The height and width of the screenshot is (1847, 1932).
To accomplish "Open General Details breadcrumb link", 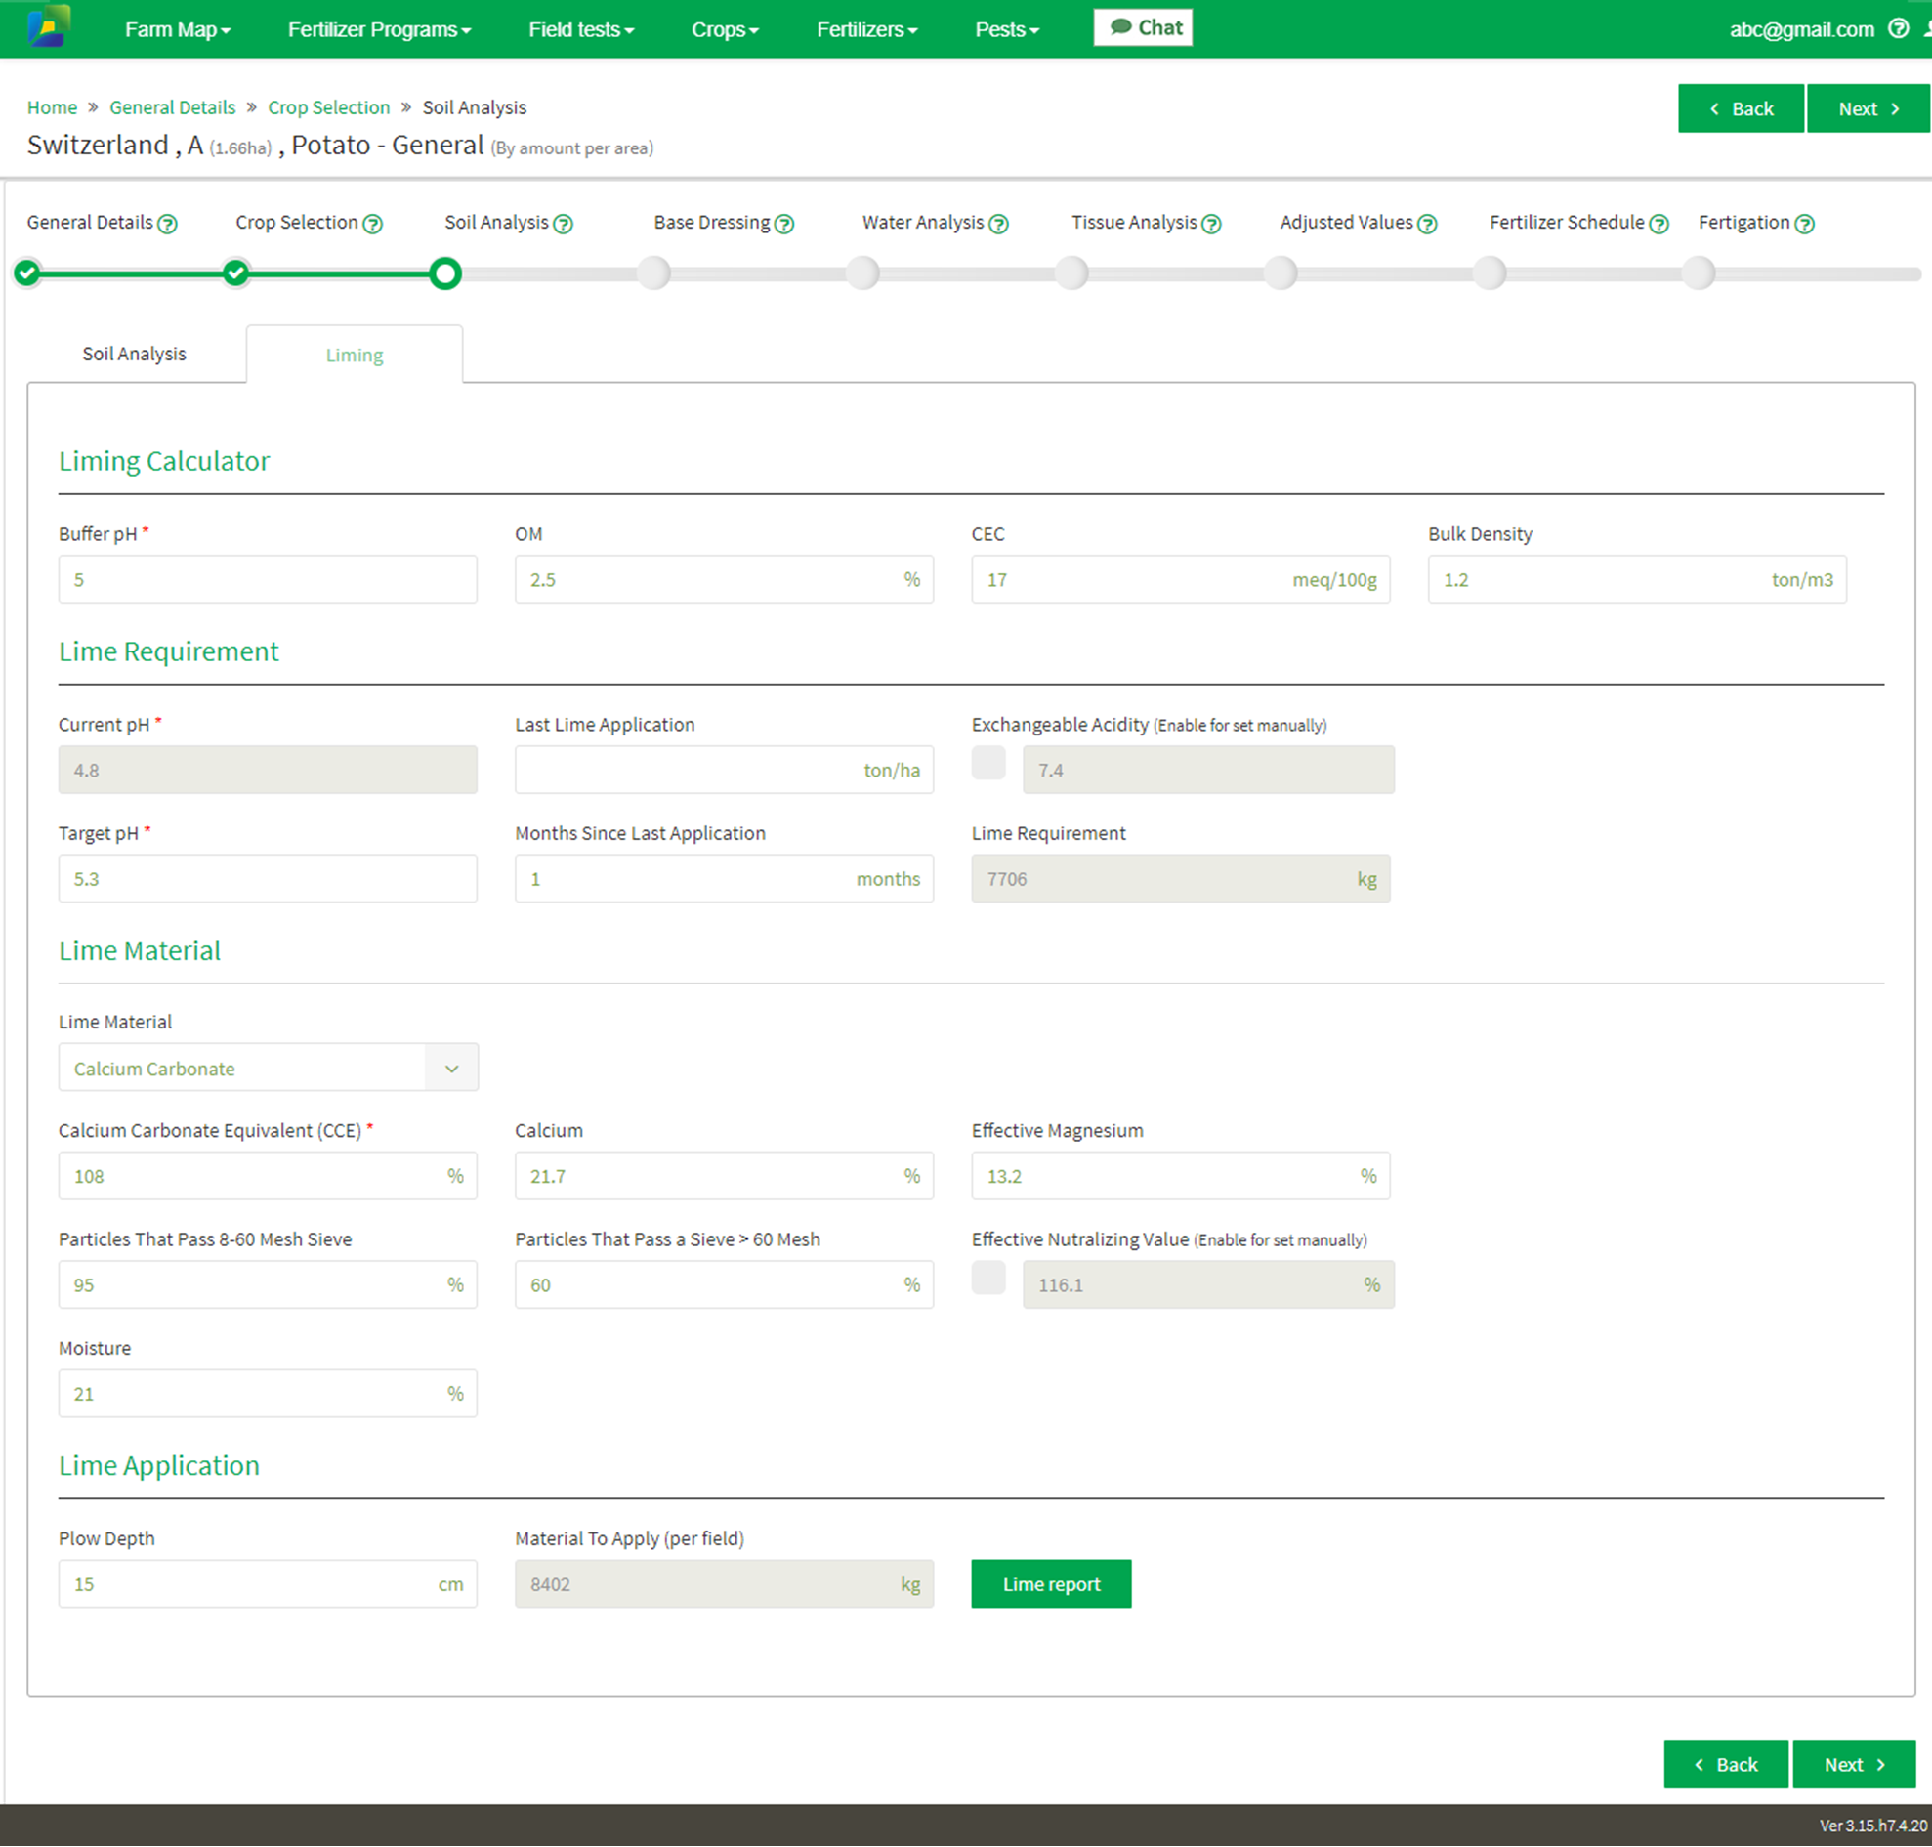I will tap(172, 107).
